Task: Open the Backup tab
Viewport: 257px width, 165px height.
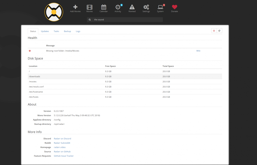Action: click(67, 31)
